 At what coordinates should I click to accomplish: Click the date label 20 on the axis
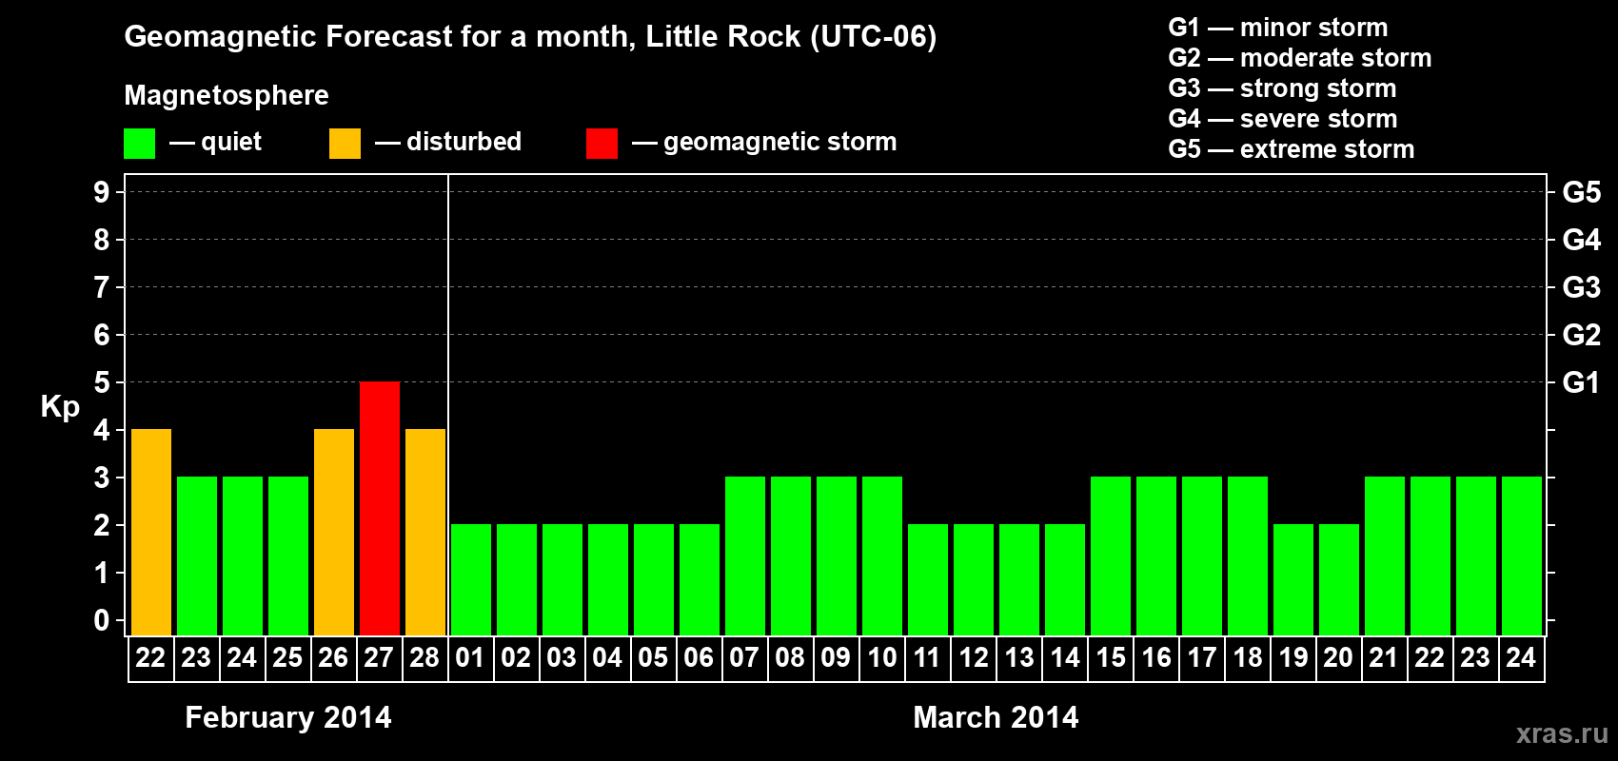pyautogui.click(x=1338, y=658)
